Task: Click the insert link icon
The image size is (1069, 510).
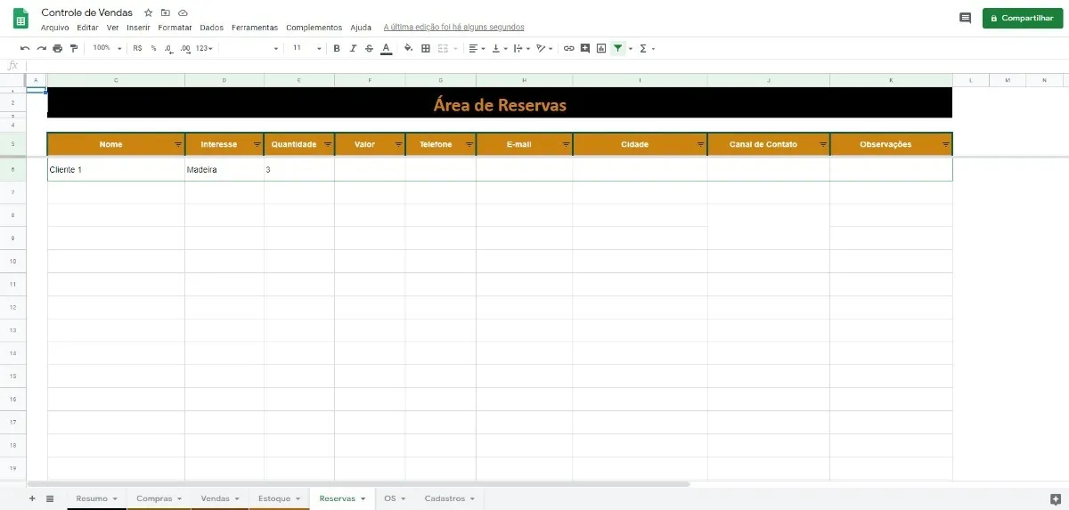Action: coord(569,48)
